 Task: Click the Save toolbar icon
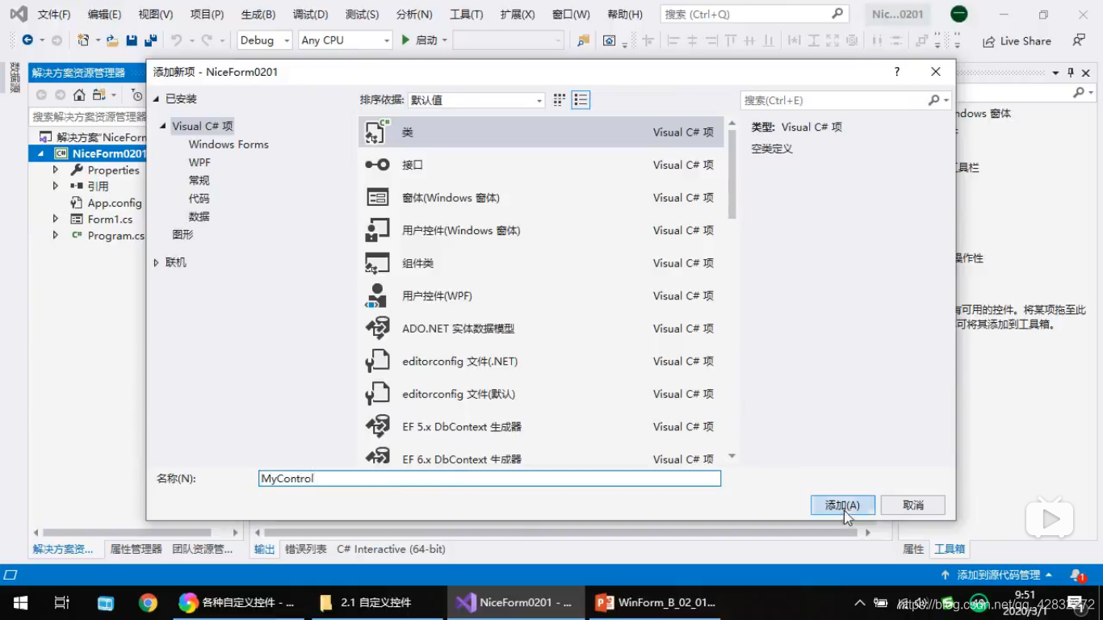132,40
